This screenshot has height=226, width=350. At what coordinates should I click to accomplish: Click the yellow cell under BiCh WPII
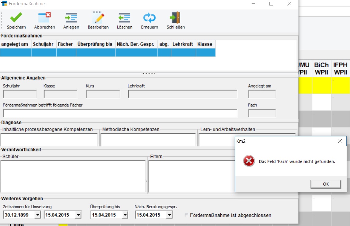(x=321, y=85)
